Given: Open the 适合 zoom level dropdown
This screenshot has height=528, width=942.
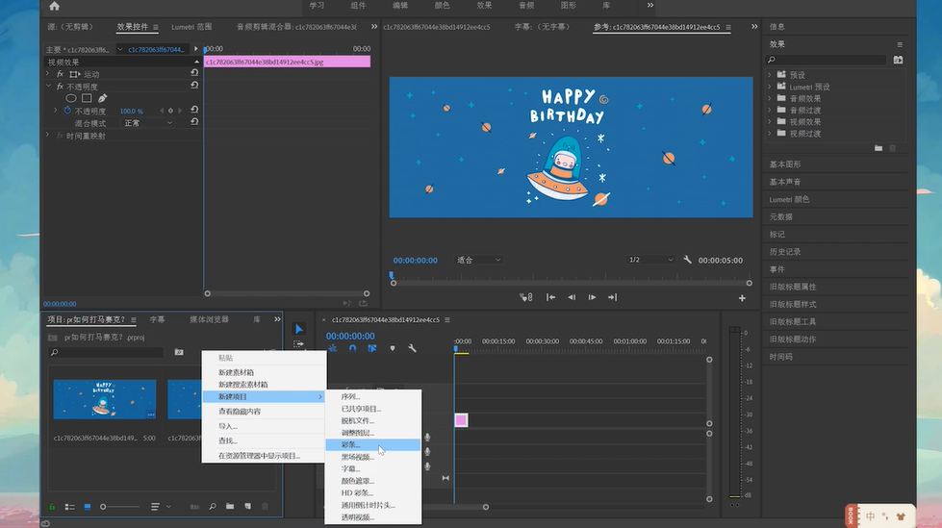Looking at the screenshot, I should tap(479, 260).
